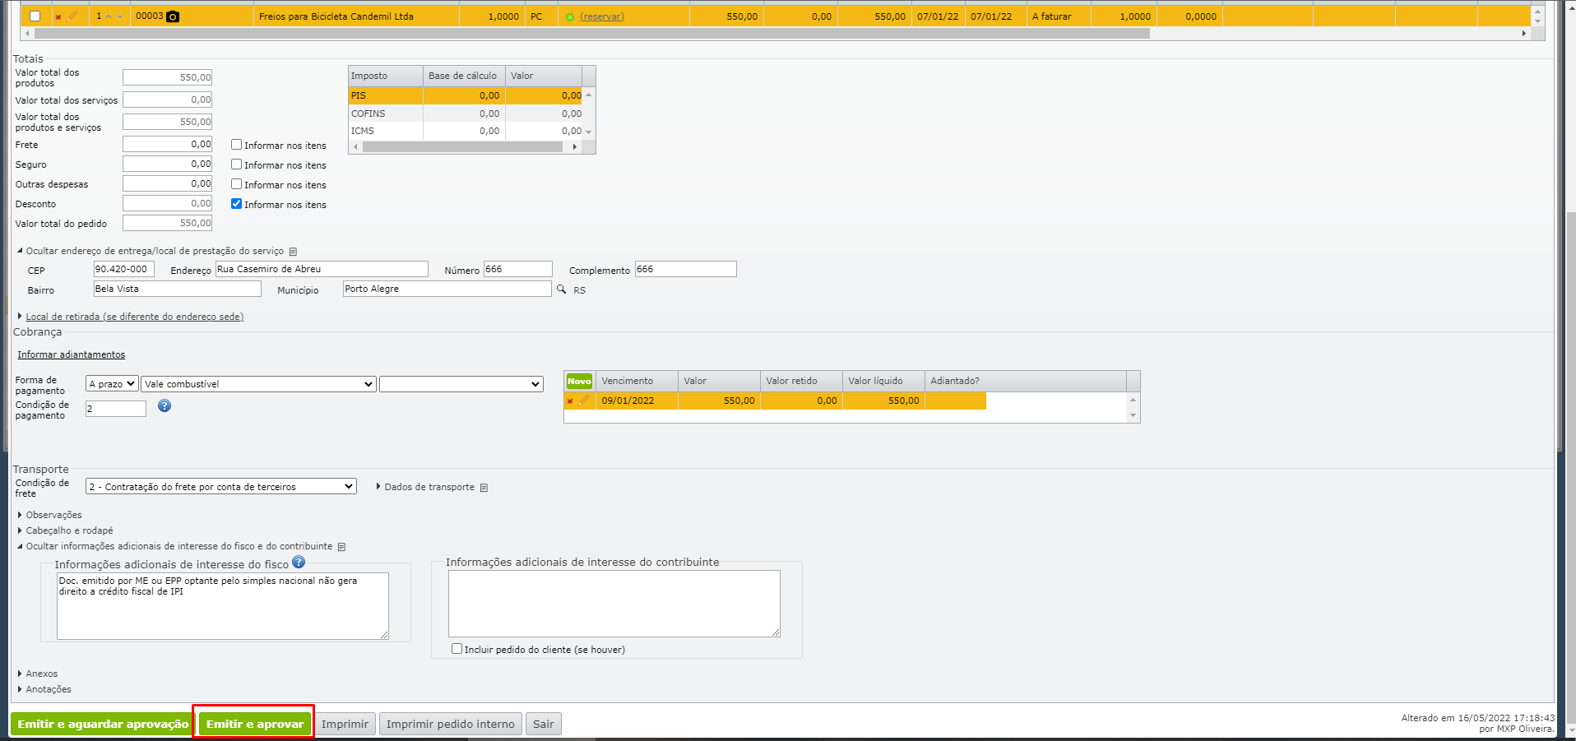Click the Condição de pagamento field
1576x741 pixels.
(116, 409)
